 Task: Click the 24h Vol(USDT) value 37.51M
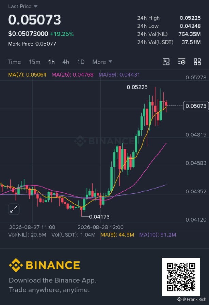191,42
